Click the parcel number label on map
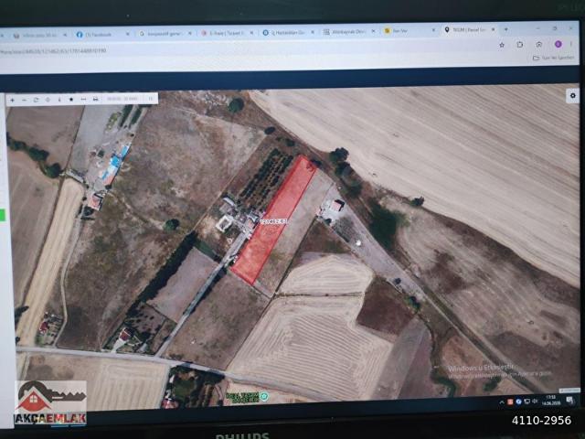Screen dimensions: 585x439 (274, 221)
